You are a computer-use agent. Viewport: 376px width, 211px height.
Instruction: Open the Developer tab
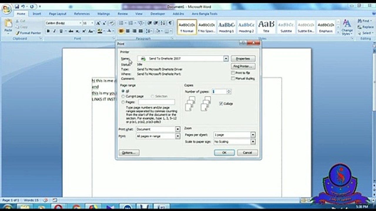[158, 14]
